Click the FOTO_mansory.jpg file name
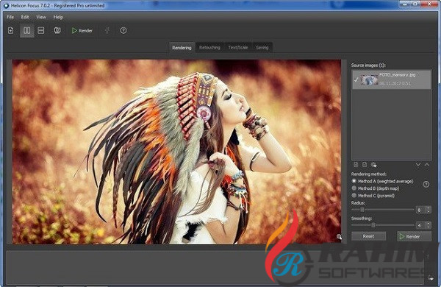This screenshot has width=441, height=287. pos(397,75)
